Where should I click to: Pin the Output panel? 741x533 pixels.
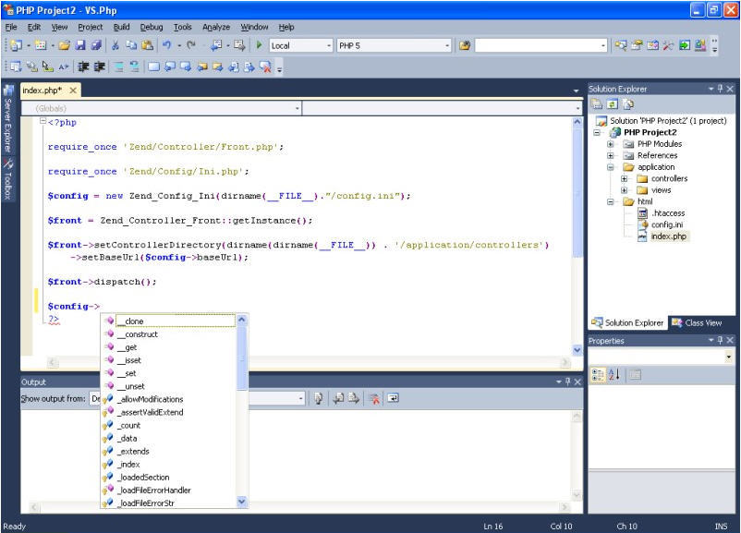point(568,382)
